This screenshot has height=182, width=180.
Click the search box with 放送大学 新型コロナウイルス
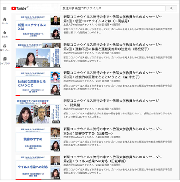113,8
